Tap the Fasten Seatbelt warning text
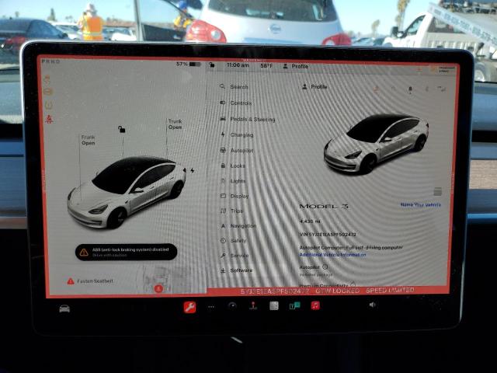 point(95,281)
